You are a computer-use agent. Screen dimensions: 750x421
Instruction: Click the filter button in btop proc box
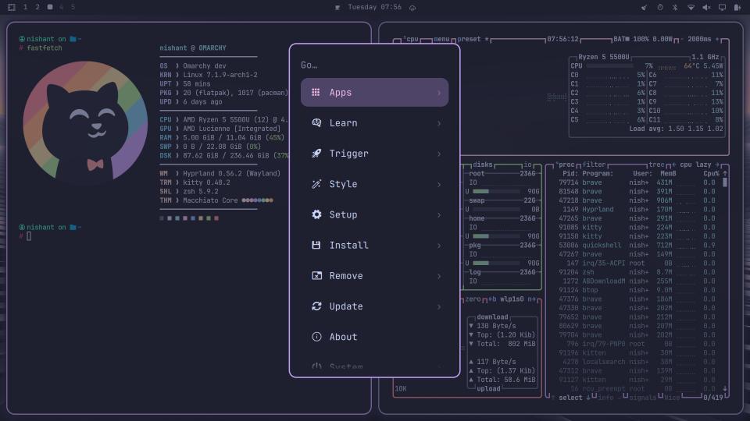pos(594,165)
